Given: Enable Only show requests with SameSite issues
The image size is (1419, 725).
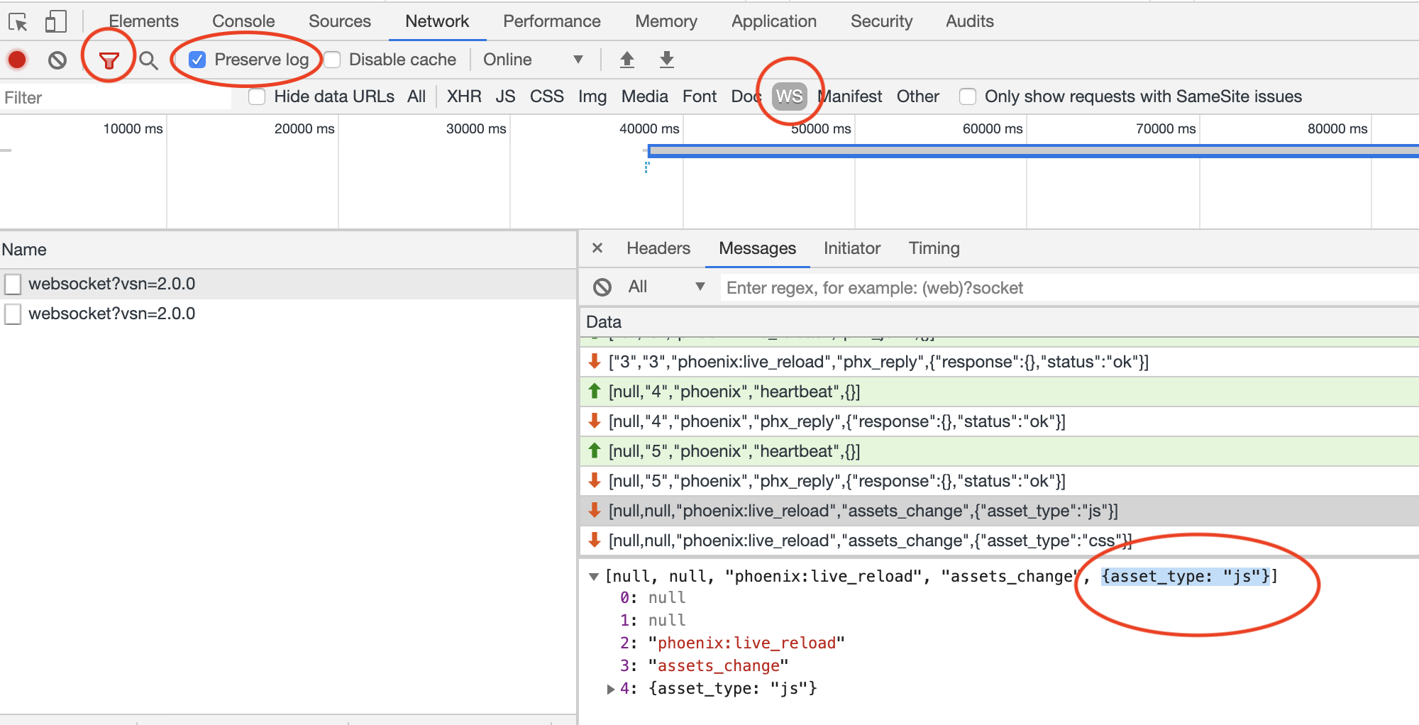Looking at the screenshot, I should 968,96.
